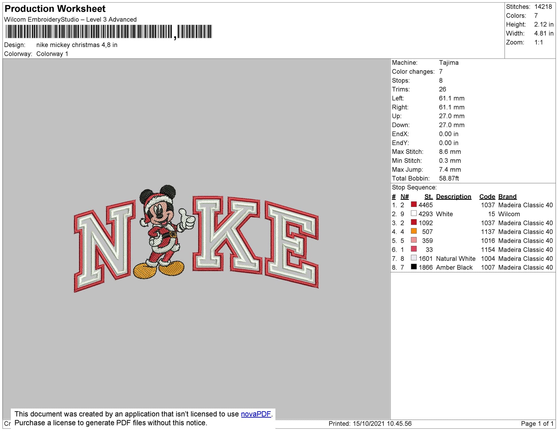This screenshot has width=558, height=431.
Task: Click the printed date '15/10/2021 10.45.56'
Action: [382, 424]
